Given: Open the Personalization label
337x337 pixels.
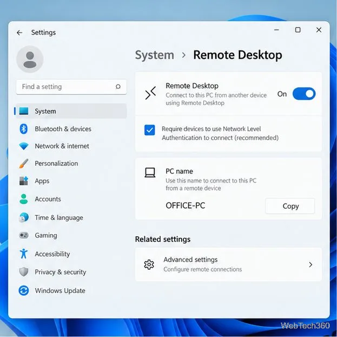Looking at the screenshot, I should click(x=56, y=164).
